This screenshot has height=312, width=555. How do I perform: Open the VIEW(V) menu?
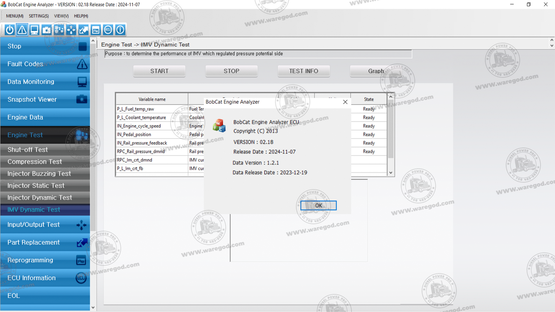61,16
